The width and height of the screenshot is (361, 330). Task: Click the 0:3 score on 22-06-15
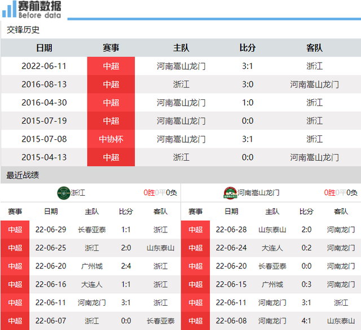[306, 284]
